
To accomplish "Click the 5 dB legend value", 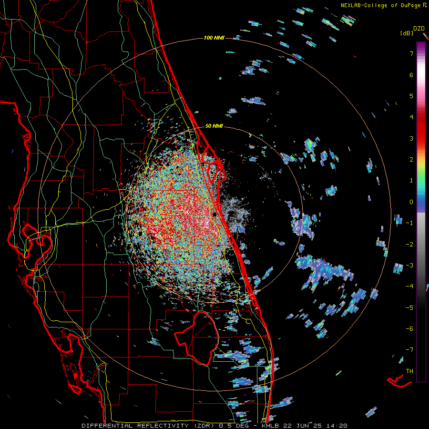I will 411,96.
